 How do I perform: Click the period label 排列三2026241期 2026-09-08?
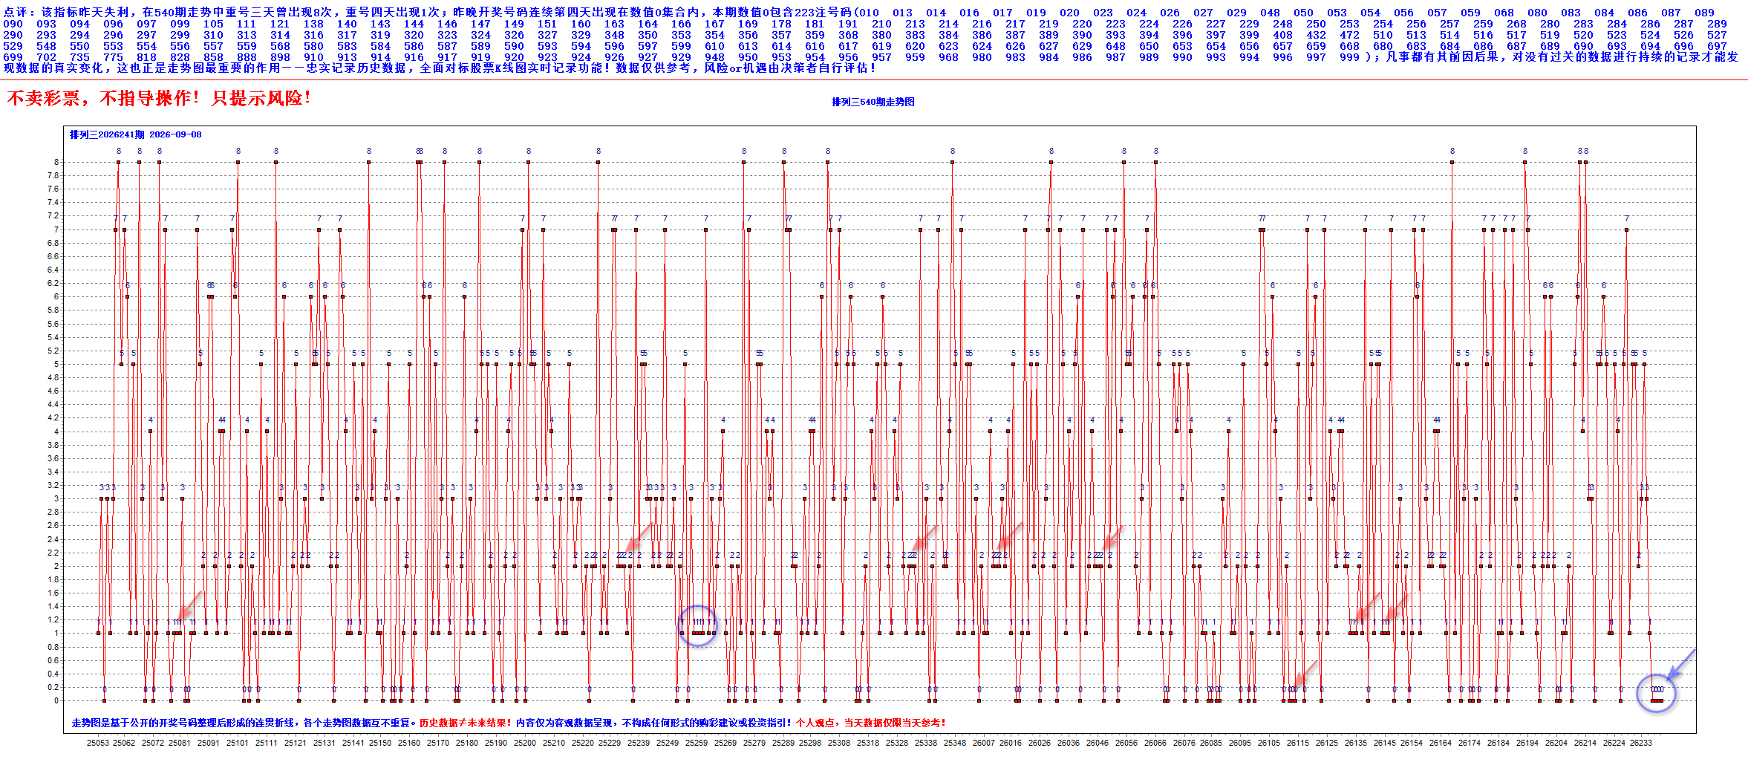[x=135, y=134]
